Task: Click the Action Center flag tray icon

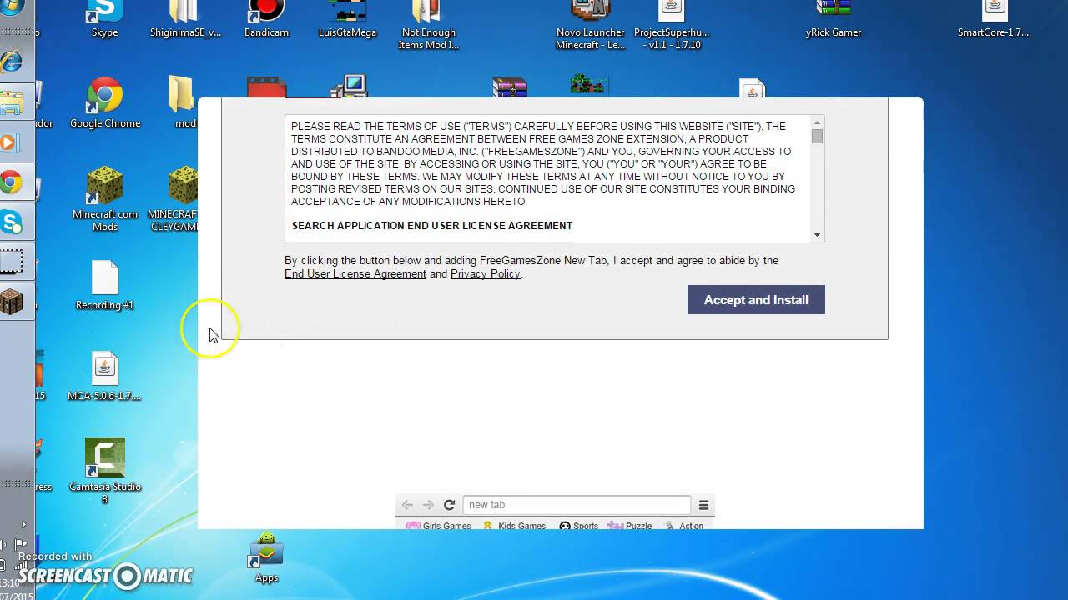Action: [20, 544]
